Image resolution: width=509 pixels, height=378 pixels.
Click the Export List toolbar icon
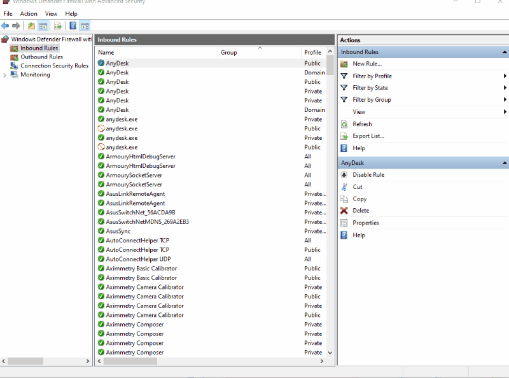58,25
